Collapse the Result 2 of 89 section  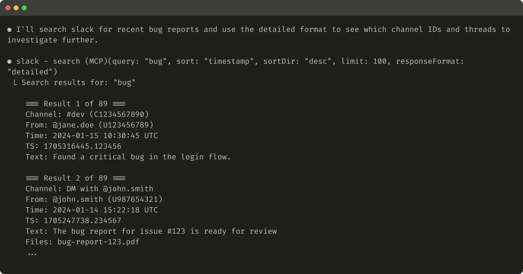click(75, 178)
